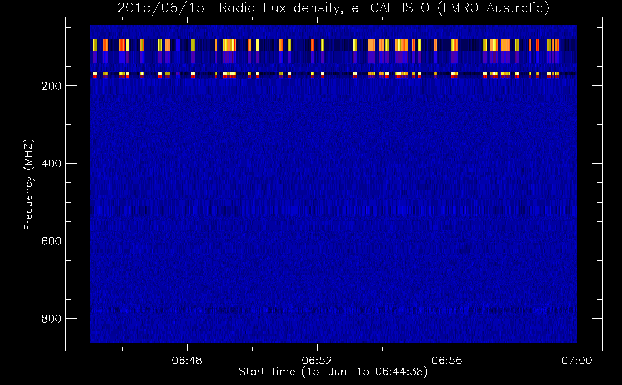Click the "400" frequency tick label

click(x=52, y=164)
